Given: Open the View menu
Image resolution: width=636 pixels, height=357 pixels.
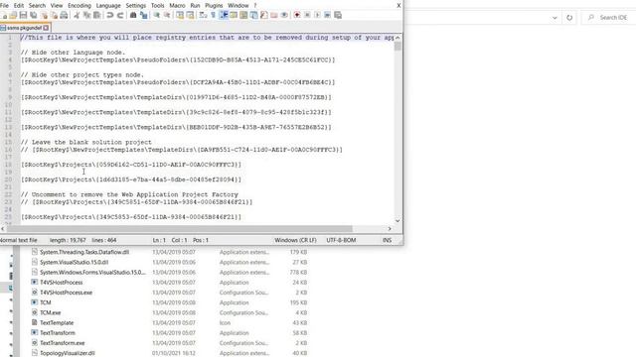Looking at the screenshot, I should tap(57, 5).
